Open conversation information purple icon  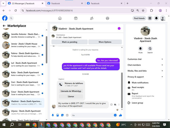pos(119,28)
